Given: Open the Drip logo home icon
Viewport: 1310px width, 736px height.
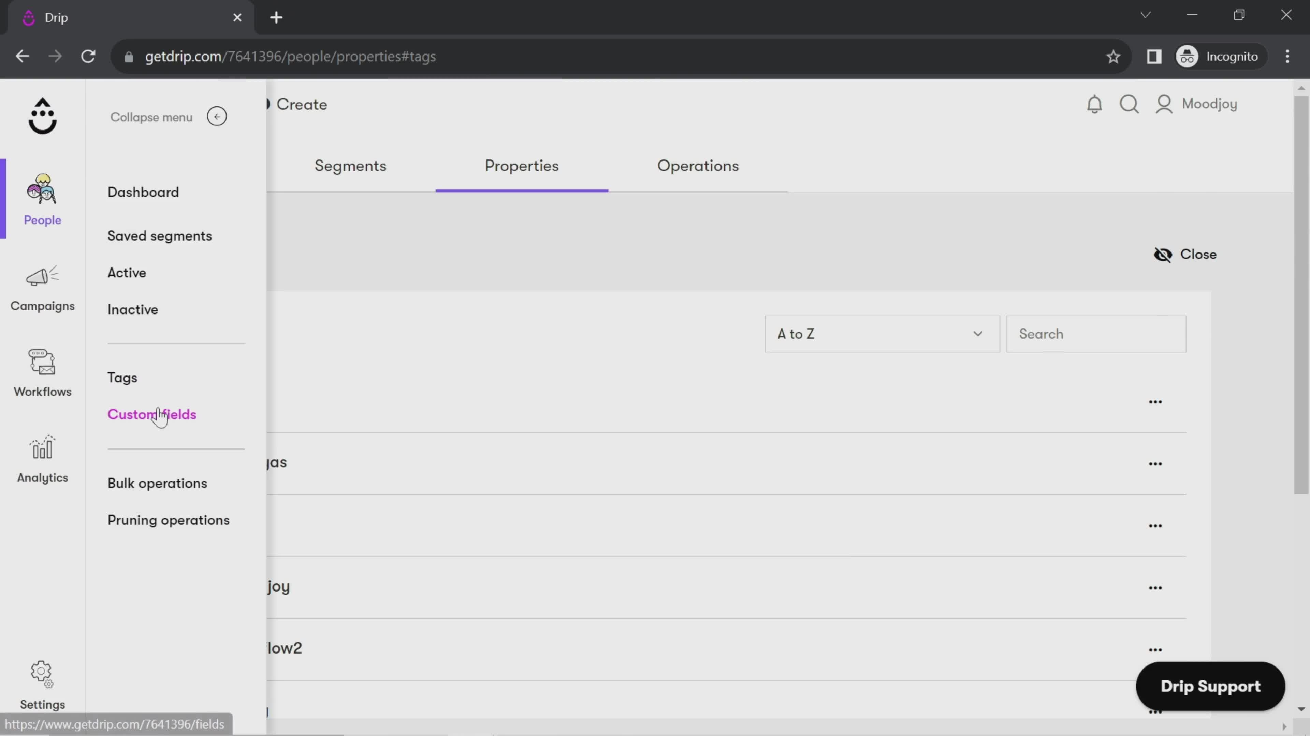Looking at the screenshot, I should [42, 116].
